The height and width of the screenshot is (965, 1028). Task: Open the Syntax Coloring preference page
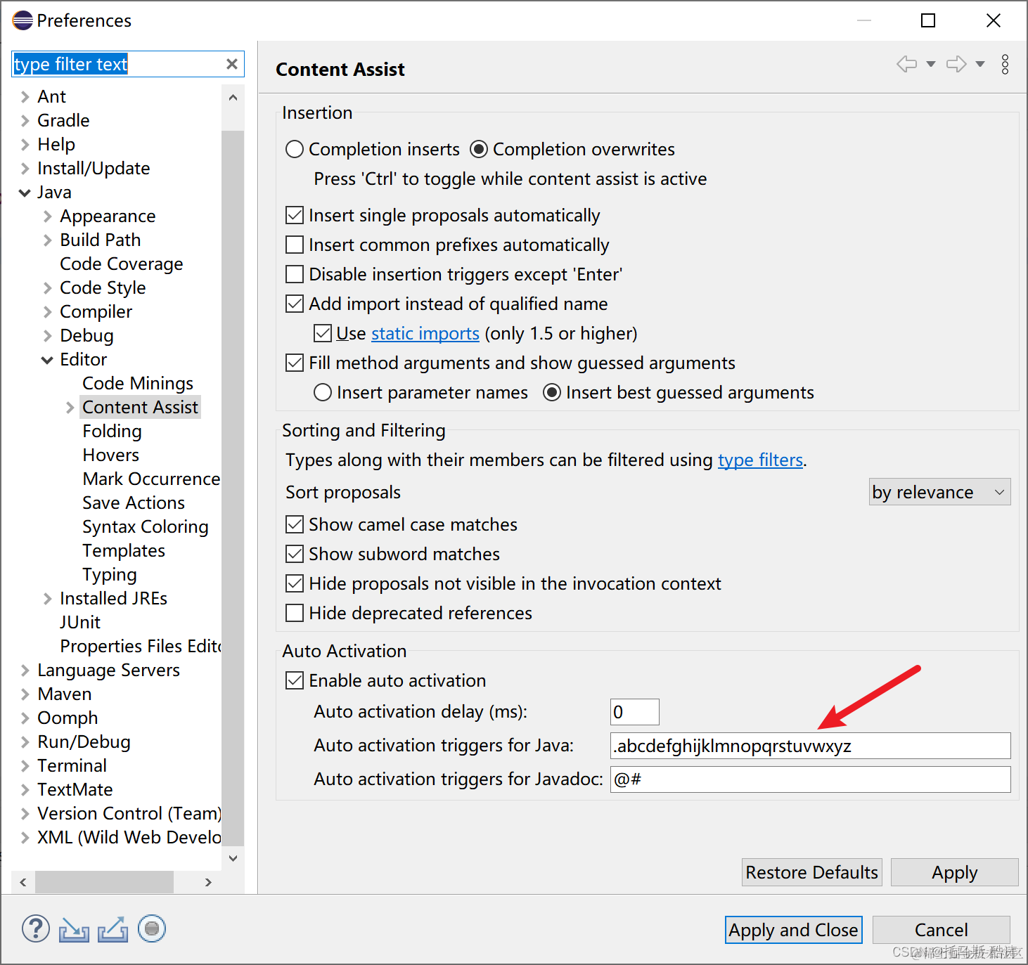pyautogui.click(x=146, y=526)
